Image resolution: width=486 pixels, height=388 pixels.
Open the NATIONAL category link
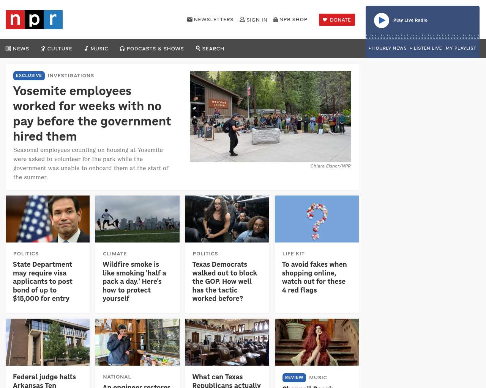click(117, 377)
